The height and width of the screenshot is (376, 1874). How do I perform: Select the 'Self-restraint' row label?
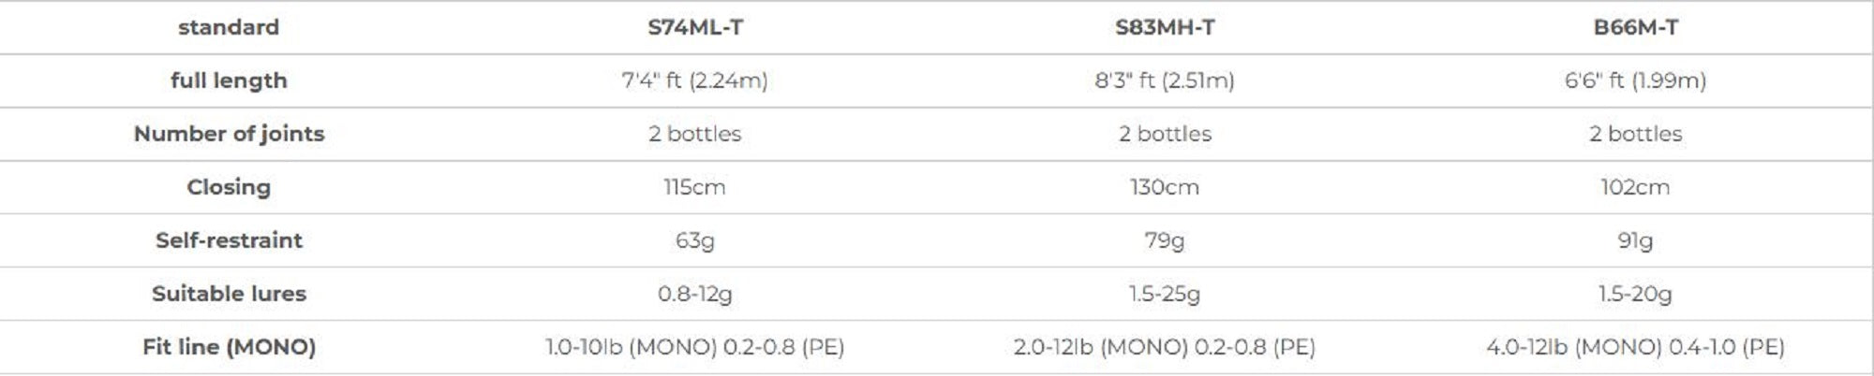[229, 240]
